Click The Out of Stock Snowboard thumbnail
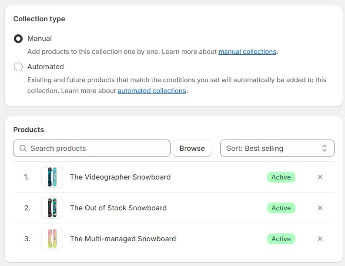The width and height of the screenshot is (345, 266). 52,208
